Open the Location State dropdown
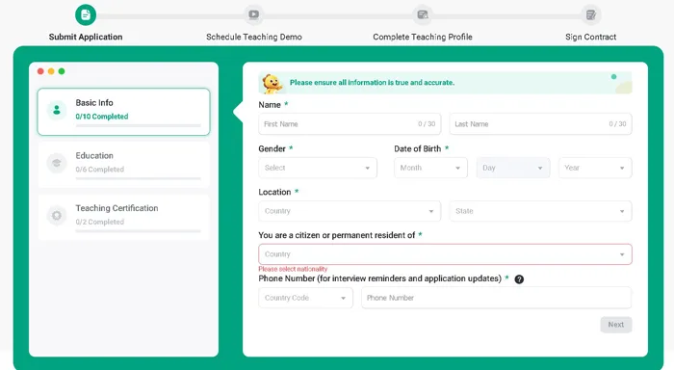Viewport: 674px width, 370px height. (x=541, y=211)
